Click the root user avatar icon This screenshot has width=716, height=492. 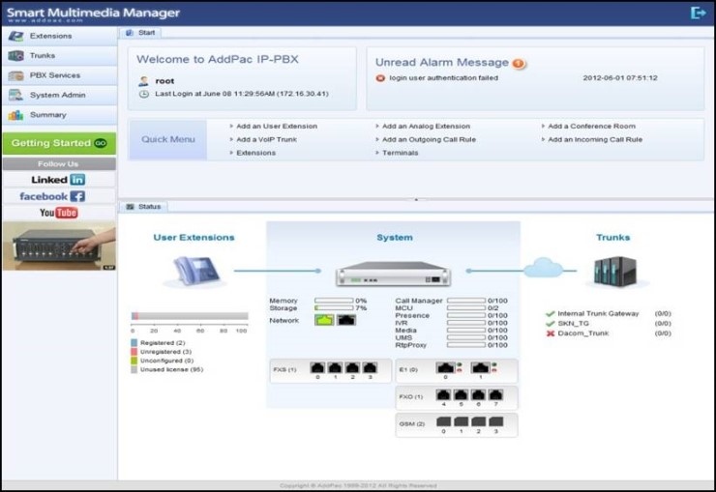[143, 81]
